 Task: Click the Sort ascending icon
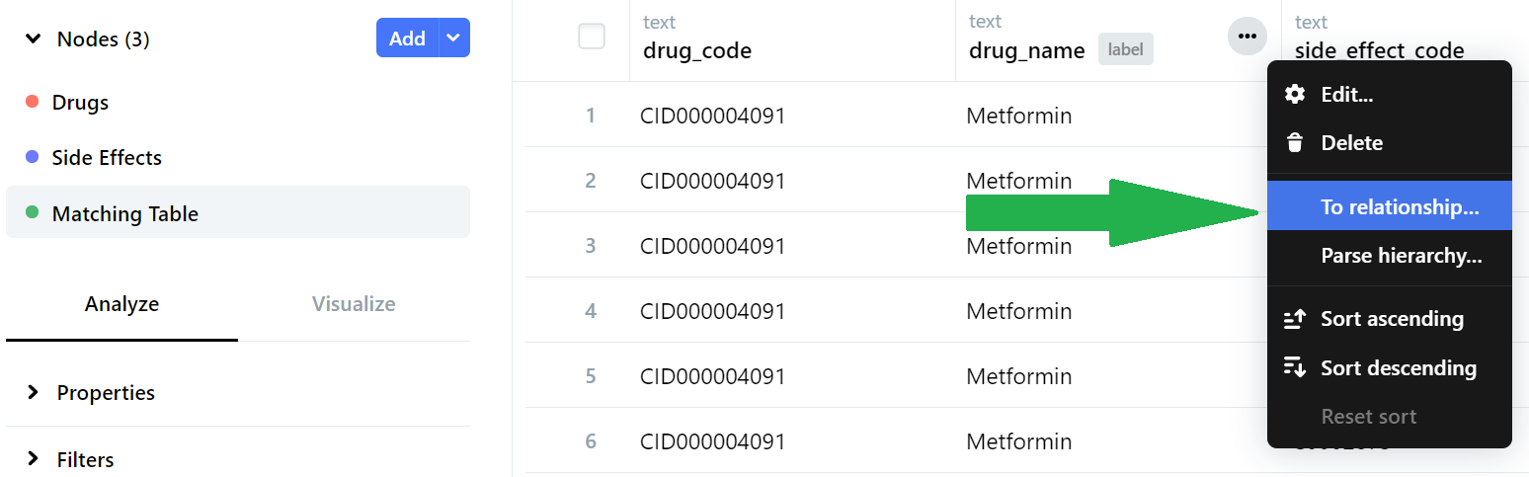click(x=1294, y=319)
